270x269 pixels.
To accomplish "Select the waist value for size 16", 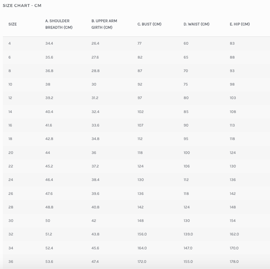I will pyautogui.click(x=186, y=125).
